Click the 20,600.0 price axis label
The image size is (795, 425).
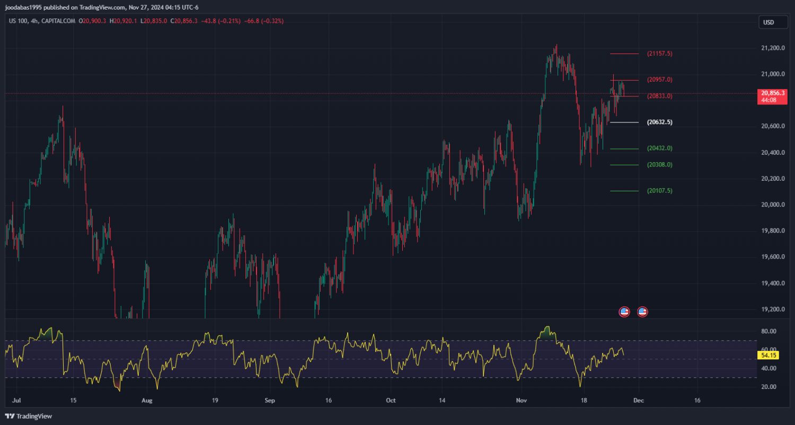coord(773,127)
